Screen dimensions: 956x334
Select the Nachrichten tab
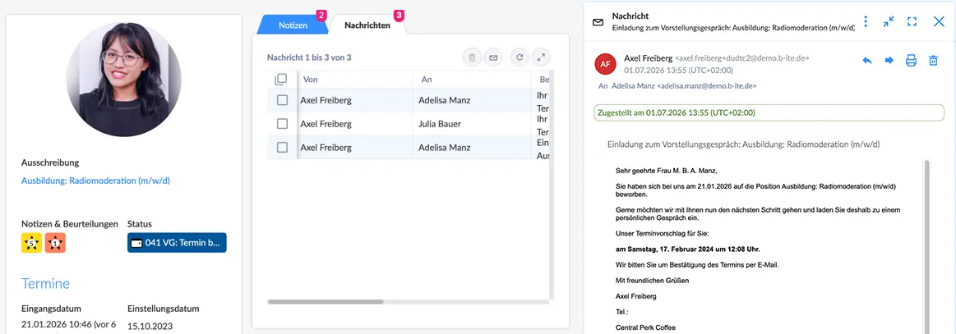point(367,25)
